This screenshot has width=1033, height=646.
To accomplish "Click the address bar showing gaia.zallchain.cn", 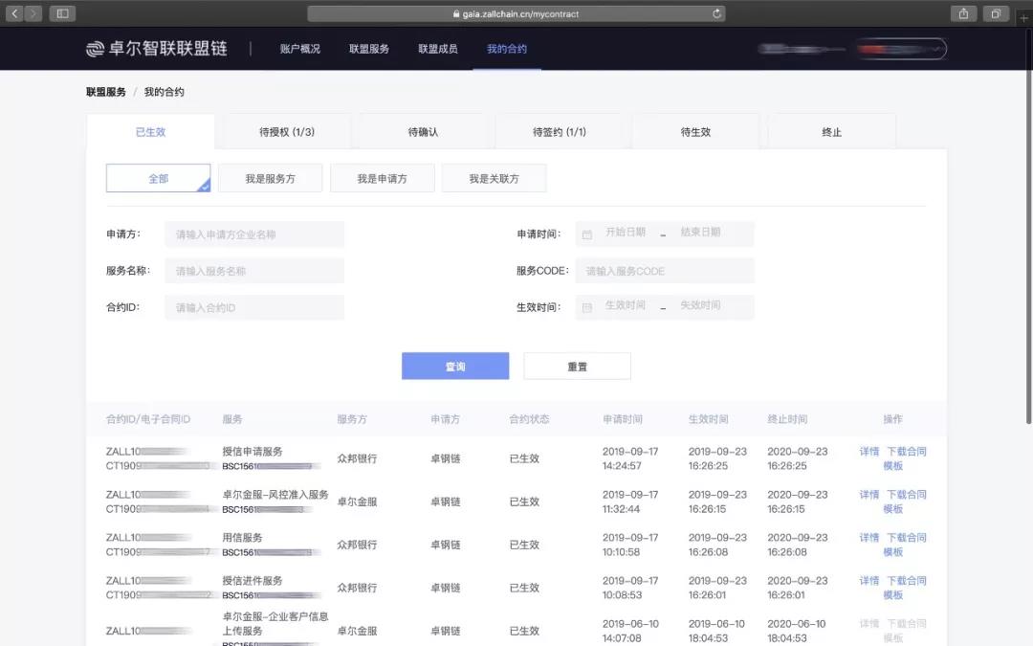I will click(516, 13).
